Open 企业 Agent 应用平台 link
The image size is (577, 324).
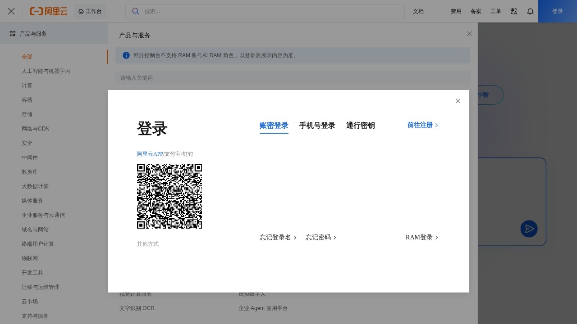click(x=263, y=308)
